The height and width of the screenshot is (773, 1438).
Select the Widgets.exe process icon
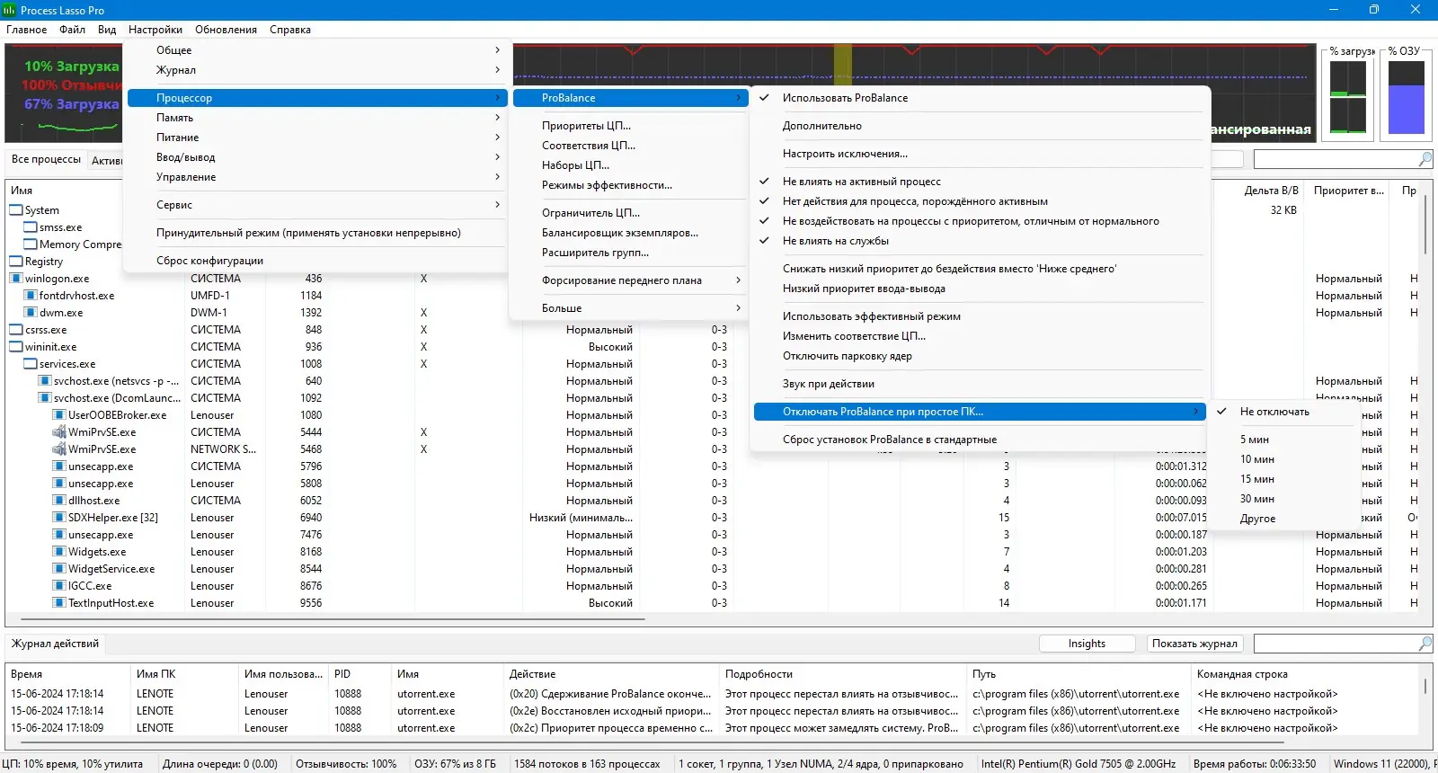click(x=59, y=552)
